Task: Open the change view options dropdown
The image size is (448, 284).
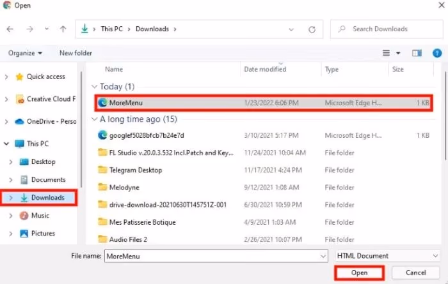Action: [398, 53]
